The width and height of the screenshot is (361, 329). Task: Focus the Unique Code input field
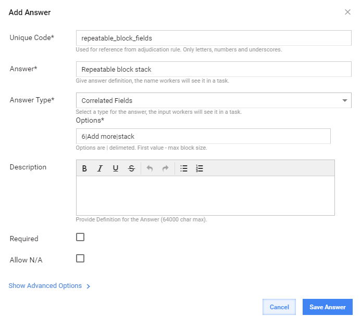214,38
